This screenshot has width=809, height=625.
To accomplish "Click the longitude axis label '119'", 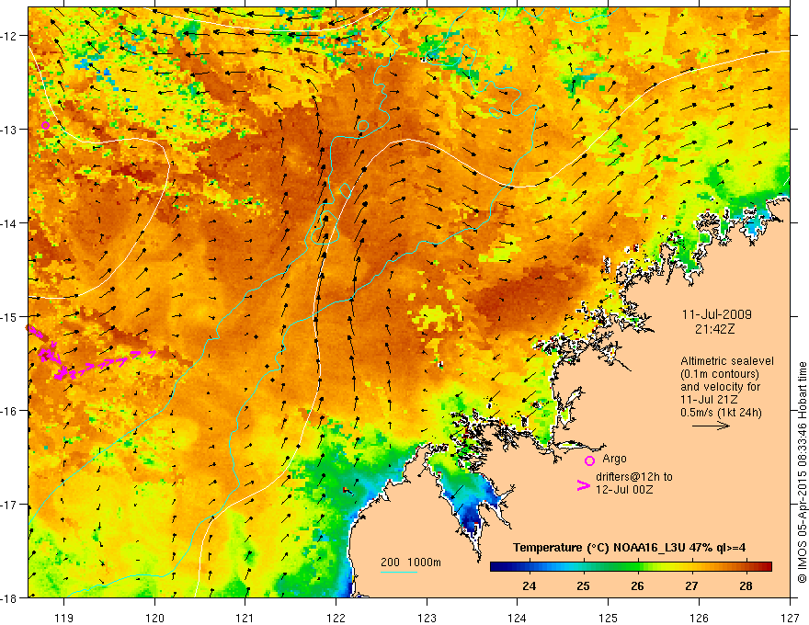I will [x=64, y=618].
